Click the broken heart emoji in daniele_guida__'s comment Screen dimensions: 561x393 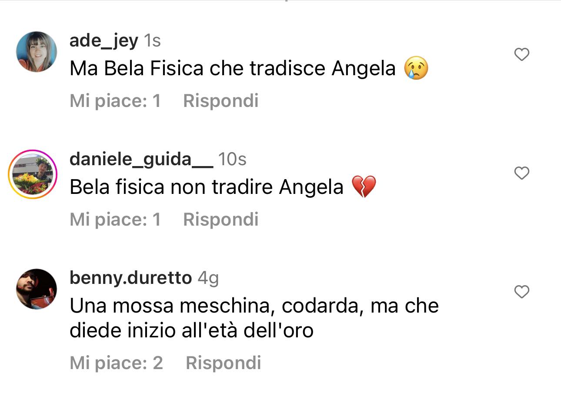[x=363, y=187]
